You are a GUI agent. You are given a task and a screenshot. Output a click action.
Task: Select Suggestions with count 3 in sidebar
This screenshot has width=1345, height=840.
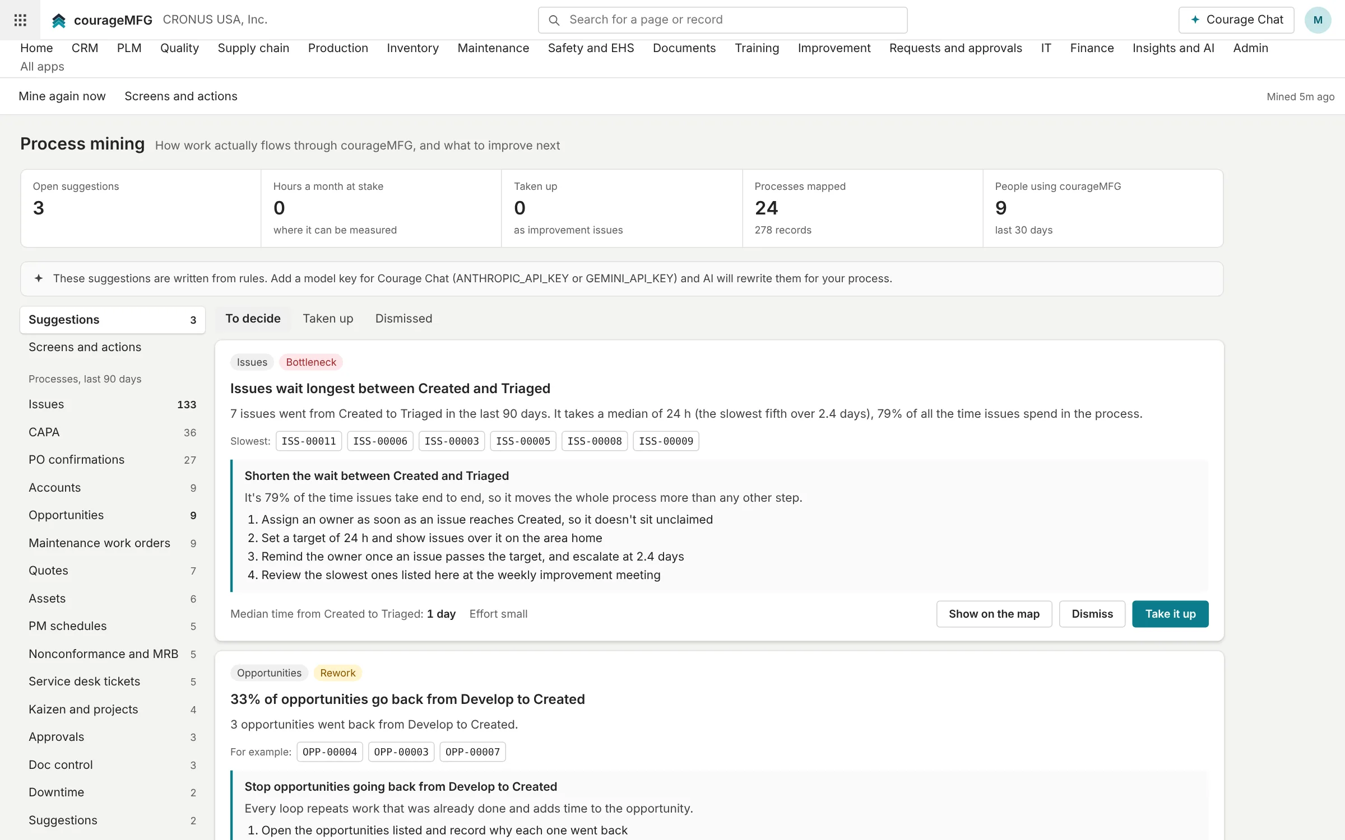[x=113, y=320]
